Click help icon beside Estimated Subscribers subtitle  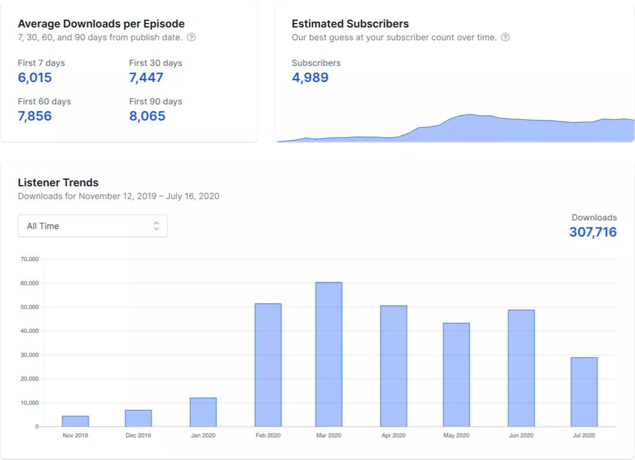505,37
